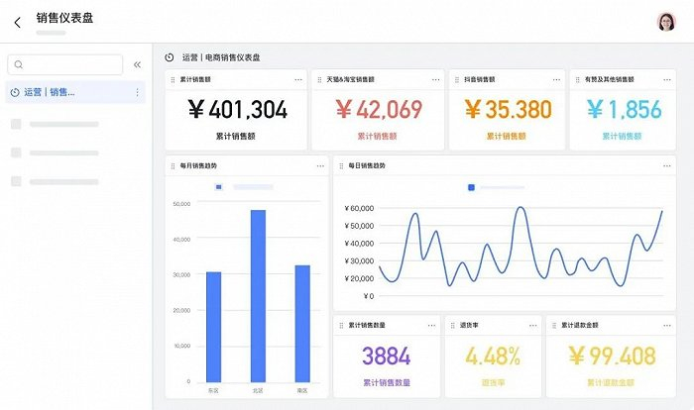Click the 4.48% return rate value
Screen dimensions: 694x410
click(493, 357)
